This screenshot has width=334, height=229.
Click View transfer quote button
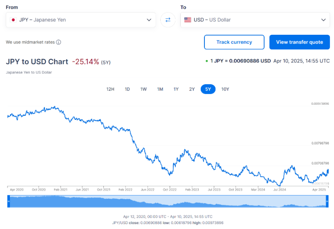(300, 42)
